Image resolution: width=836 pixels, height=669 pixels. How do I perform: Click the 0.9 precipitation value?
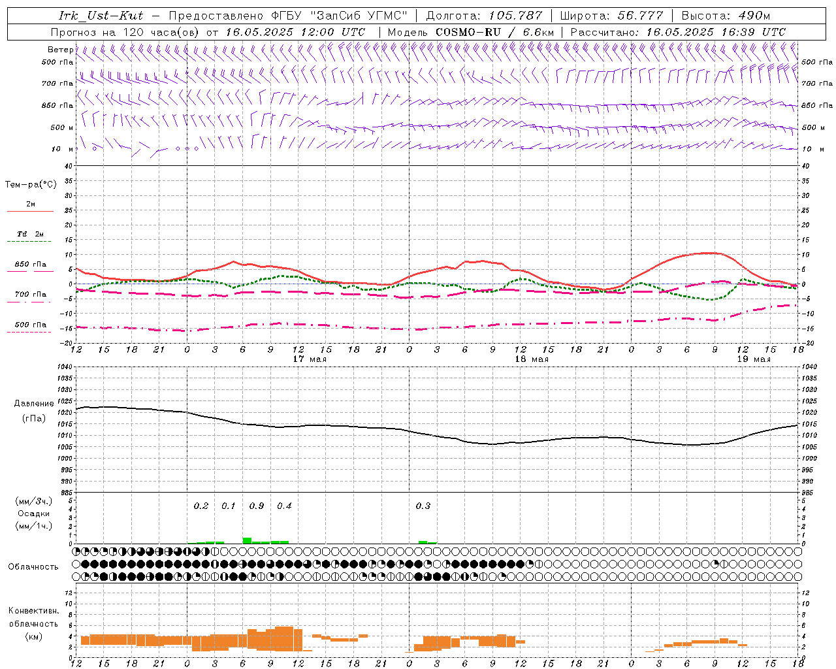(257, 506)
